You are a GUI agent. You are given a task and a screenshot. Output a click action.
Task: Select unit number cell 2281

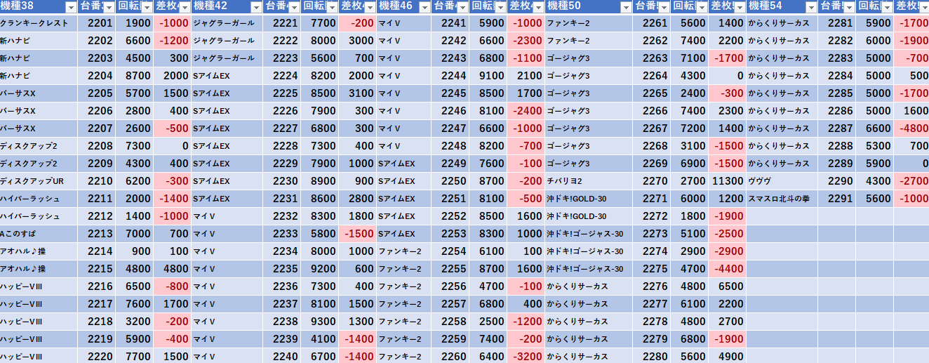pyautogui.click(x=836, y=23)
